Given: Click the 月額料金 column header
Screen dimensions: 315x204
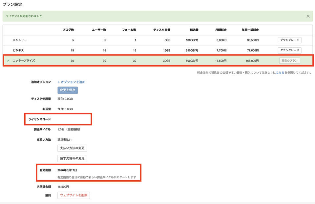Looking at the screenshot, I should [220, 30].
